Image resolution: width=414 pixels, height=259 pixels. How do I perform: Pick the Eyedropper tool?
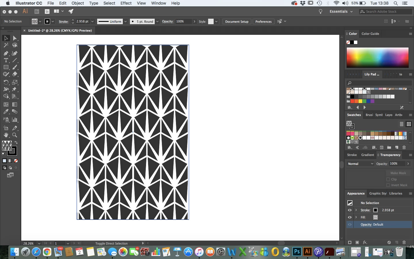(6, 111)
